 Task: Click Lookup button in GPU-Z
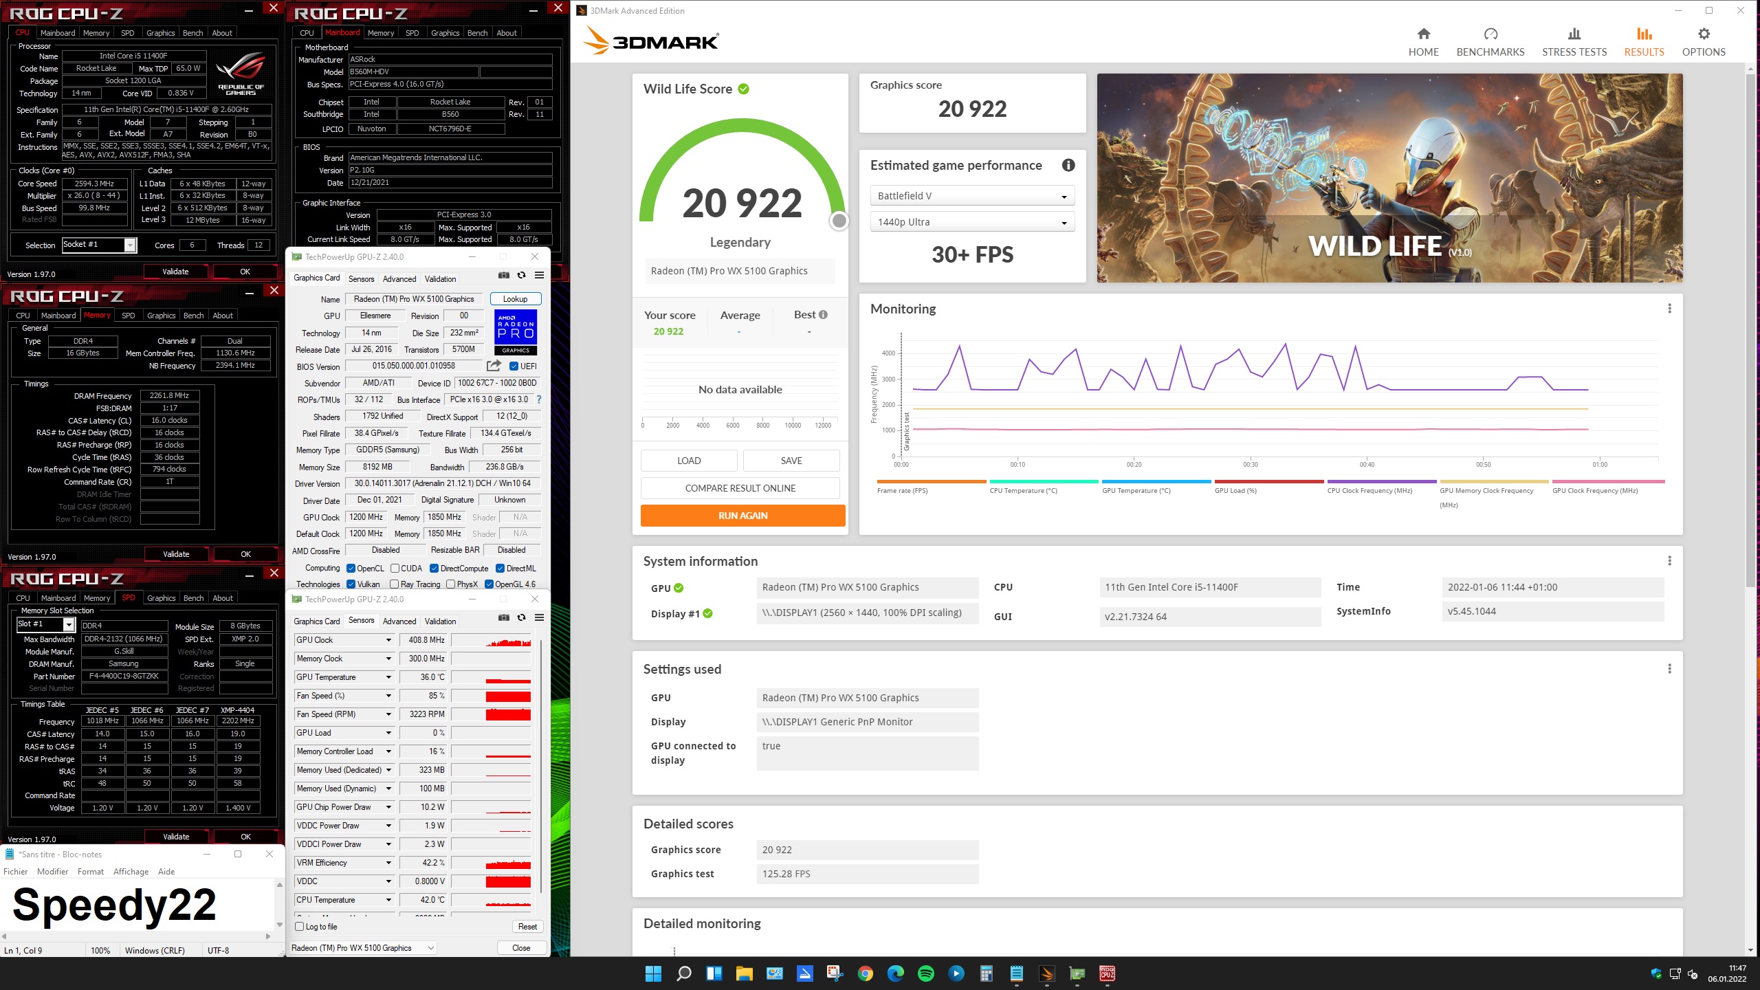tap(515, 299)
